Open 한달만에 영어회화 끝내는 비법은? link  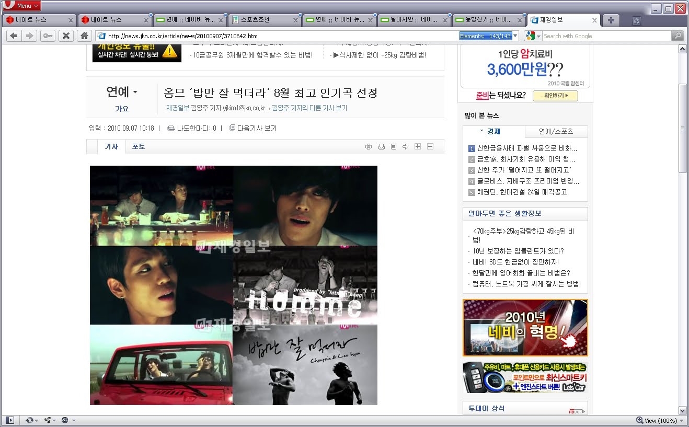pos(521,273)
